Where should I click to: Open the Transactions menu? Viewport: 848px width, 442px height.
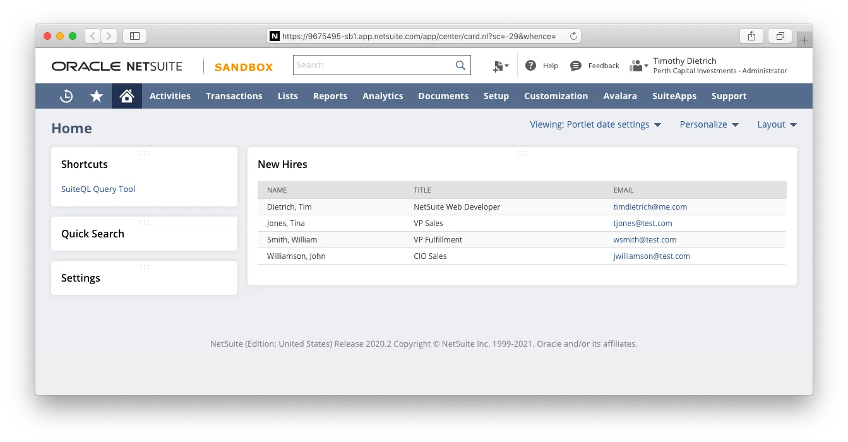234,96
